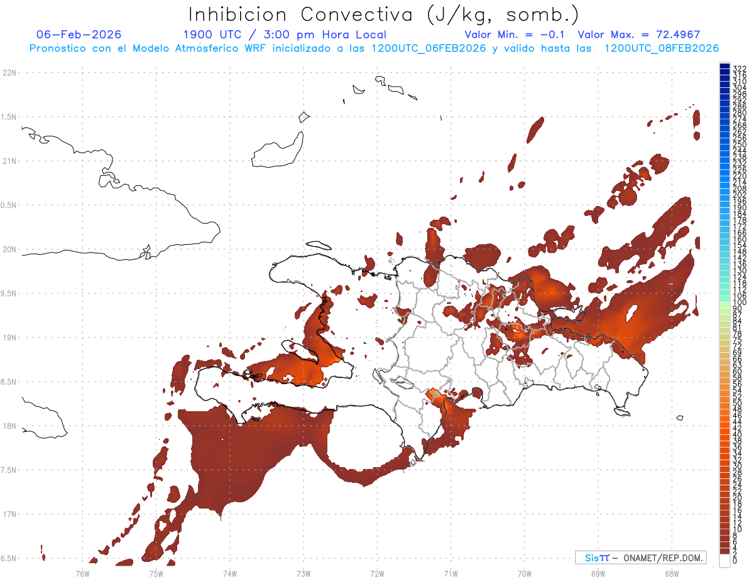Click the "69W" longitude label
This screenshot has width=754, height=582.
click(598, 573)
